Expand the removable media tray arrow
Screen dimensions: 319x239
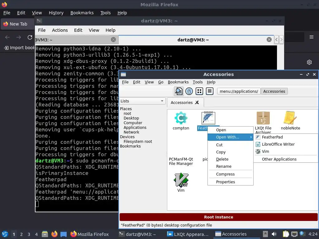265,234
